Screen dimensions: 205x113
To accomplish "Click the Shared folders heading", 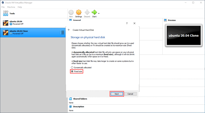I will pyautogui.click(x=80, y=99).
